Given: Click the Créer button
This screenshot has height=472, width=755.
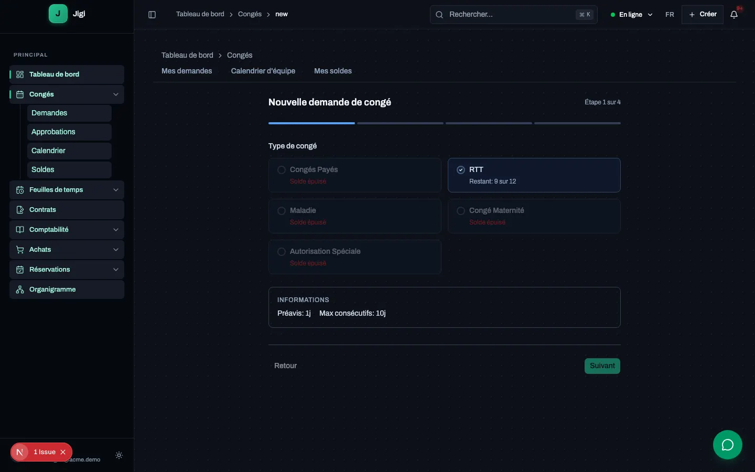Looking at the screenshot, I should [703, 15].
